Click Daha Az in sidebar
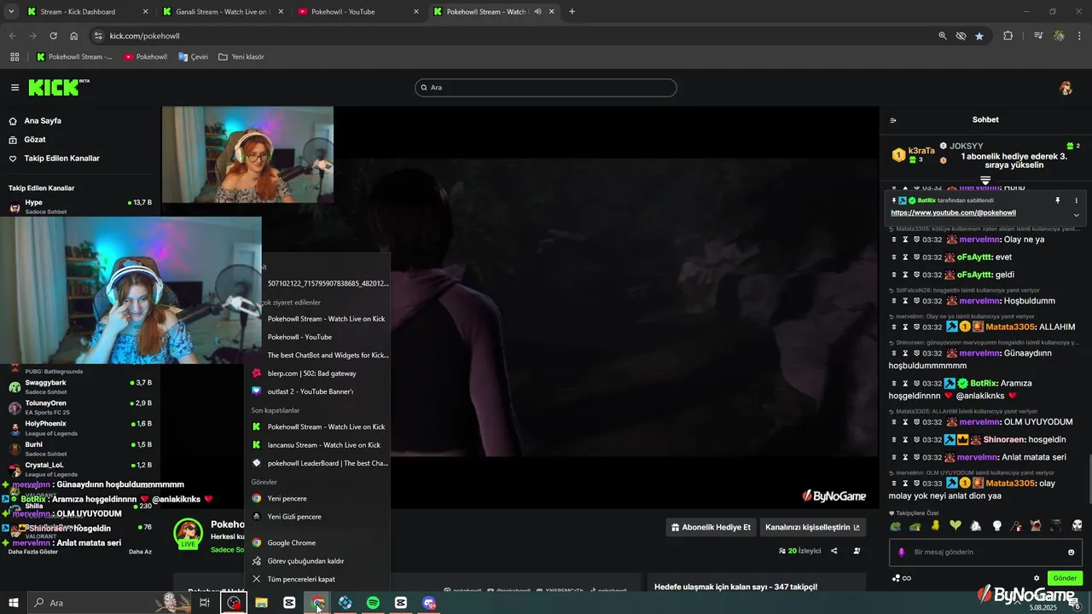Viewport: 1092px width, 614px height. (140, 552)
